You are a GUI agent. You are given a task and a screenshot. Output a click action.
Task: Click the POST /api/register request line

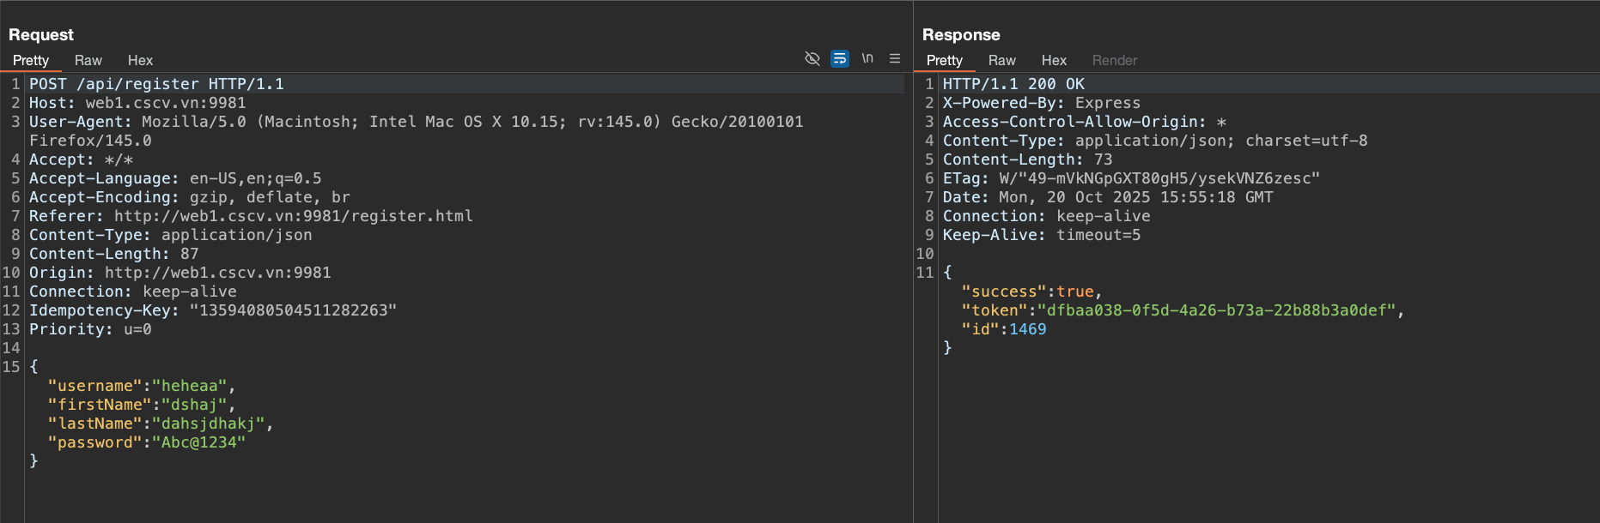pyautogui.click(x=156, y=84)
